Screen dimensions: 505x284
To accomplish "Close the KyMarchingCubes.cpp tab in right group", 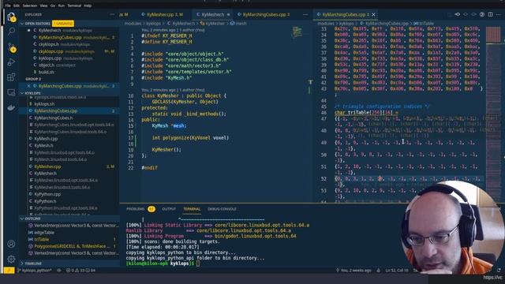I will [373, 14].
